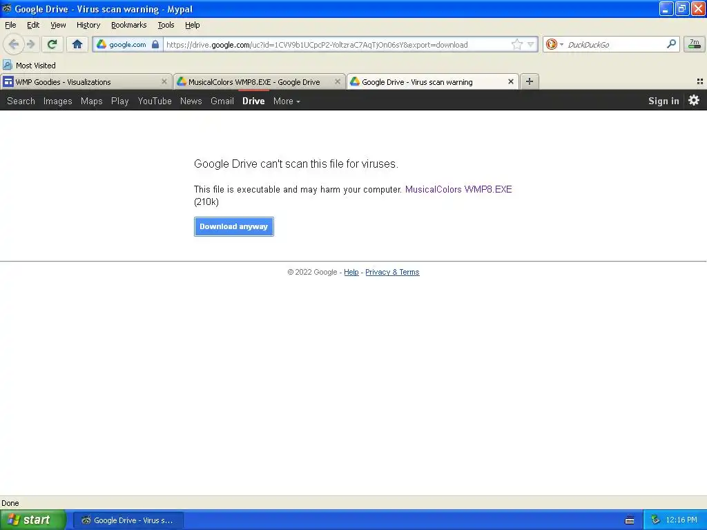This screenshot has height=530, width=707.
Task: Click the 7m toolbar button
Action: (695, 44)
